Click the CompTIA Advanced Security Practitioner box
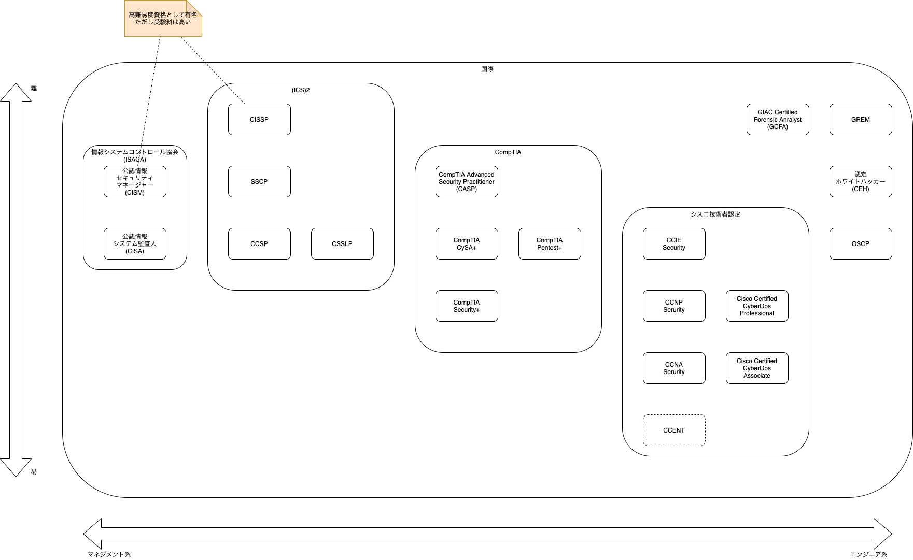This screenshot has width=913, height=560. coord(467,182)
